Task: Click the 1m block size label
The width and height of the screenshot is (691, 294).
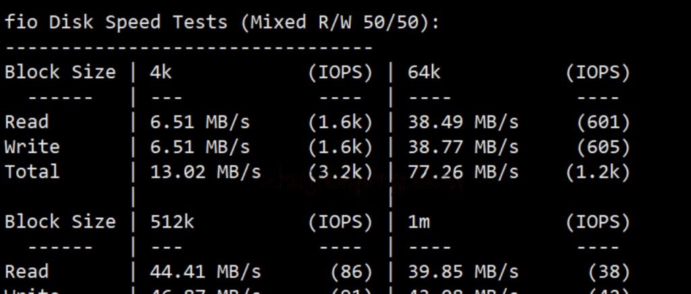Action: click(x=418, y=221)
